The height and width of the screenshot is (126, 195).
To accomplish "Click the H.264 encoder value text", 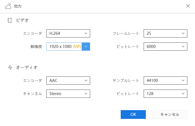I will click(55, 33).
